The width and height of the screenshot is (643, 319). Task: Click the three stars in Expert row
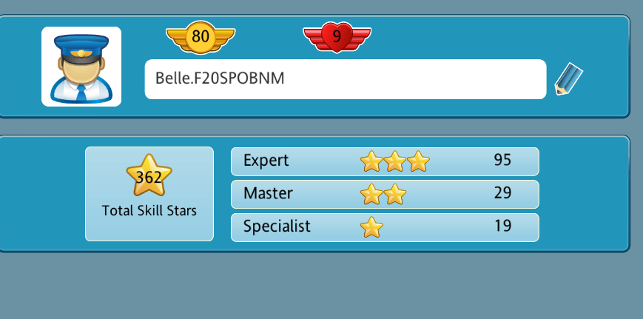395,161
